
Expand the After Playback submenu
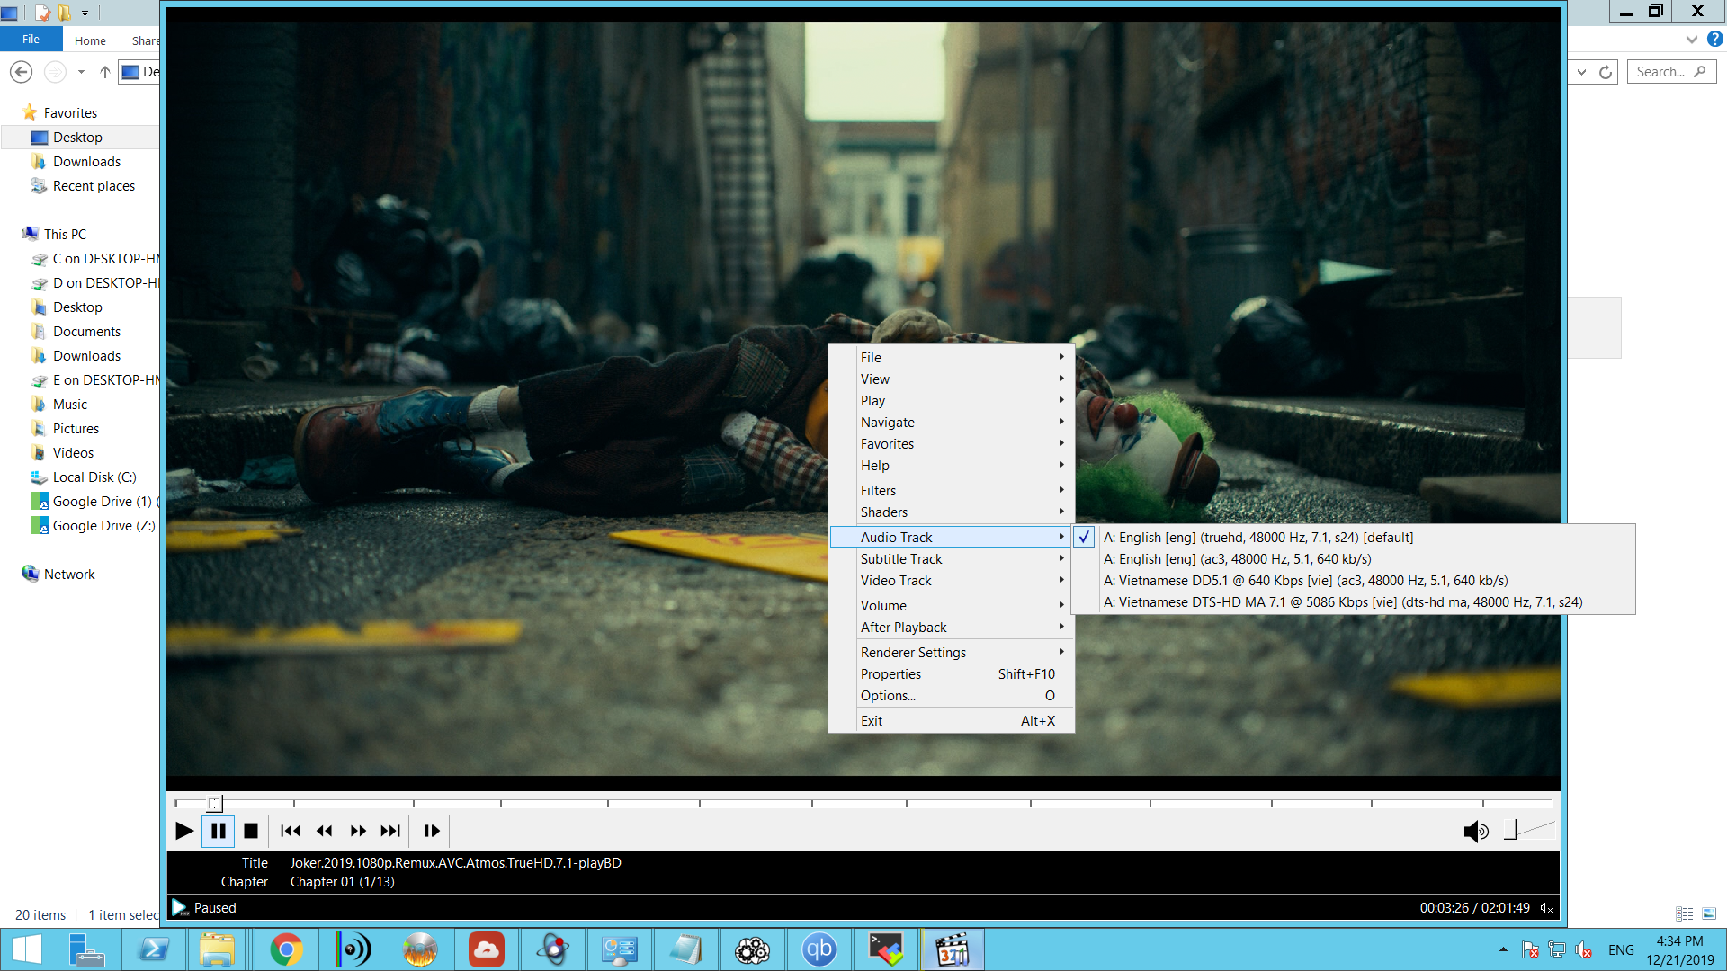click(x=951, y=628)
